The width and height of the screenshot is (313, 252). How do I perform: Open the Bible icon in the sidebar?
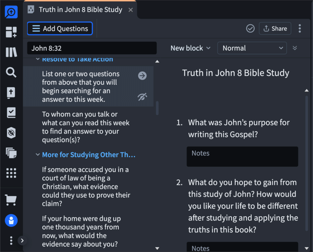11,93
